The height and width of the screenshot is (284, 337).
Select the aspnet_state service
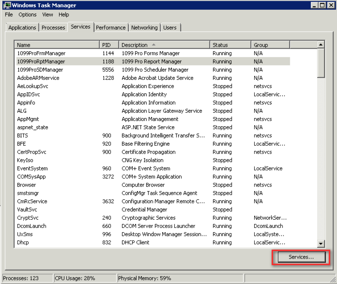click(153, 127)
